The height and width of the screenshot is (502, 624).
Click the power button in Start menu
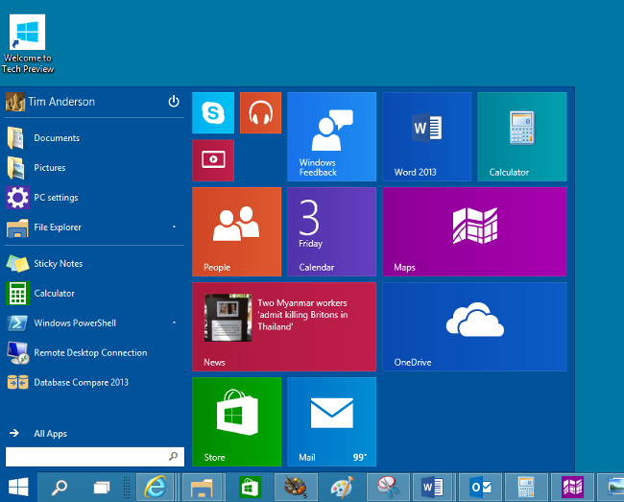pos(174,102)
